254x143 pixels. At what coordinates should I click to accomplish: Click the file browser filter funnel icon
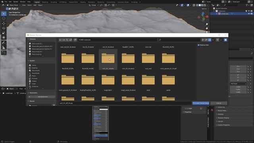point(217,40)
